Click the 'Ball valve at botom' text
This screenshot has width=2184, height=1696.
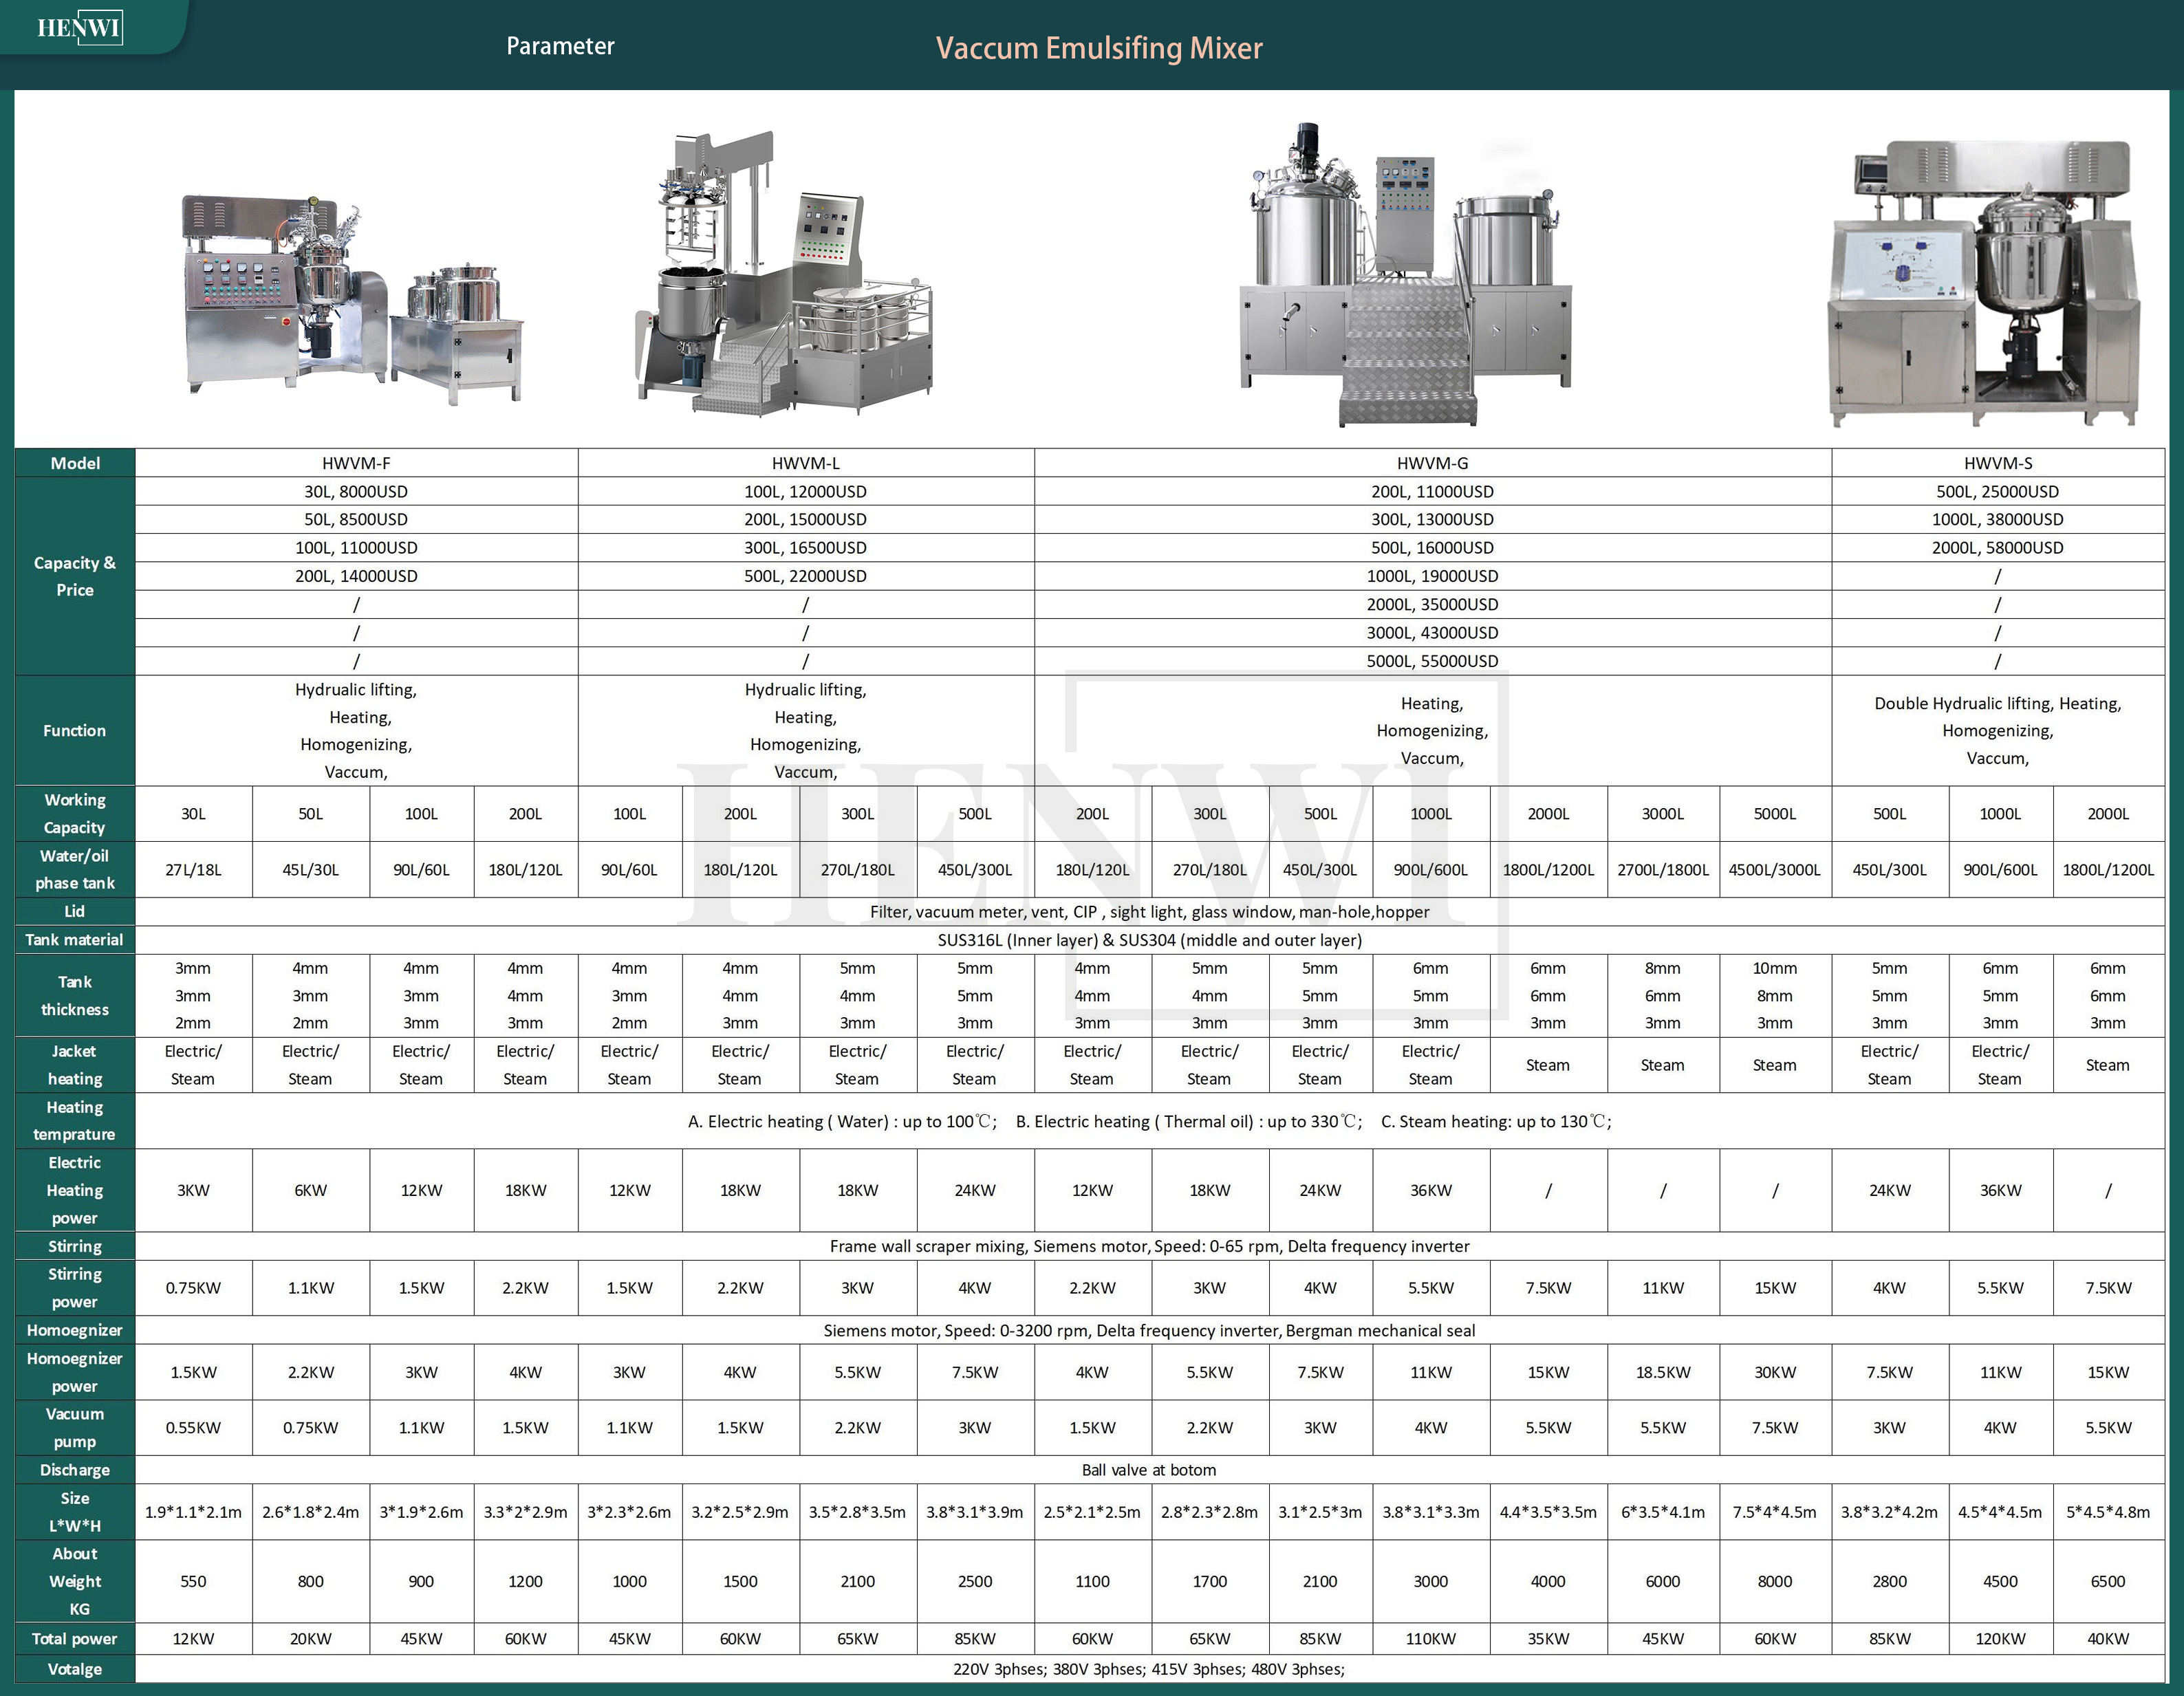pyautogui.click(x=1149, y=1470)
